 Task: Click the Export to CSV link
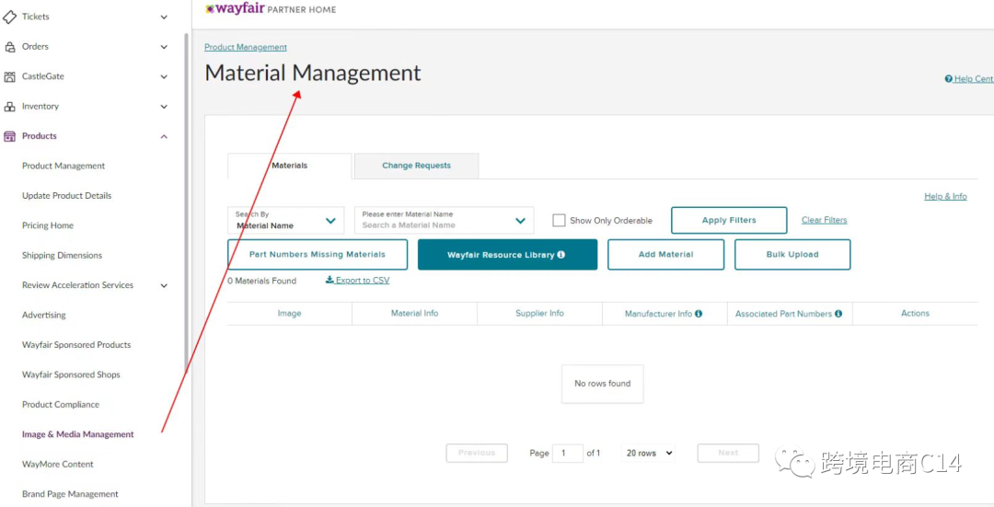pyautogui.click(x=362, y=280)
